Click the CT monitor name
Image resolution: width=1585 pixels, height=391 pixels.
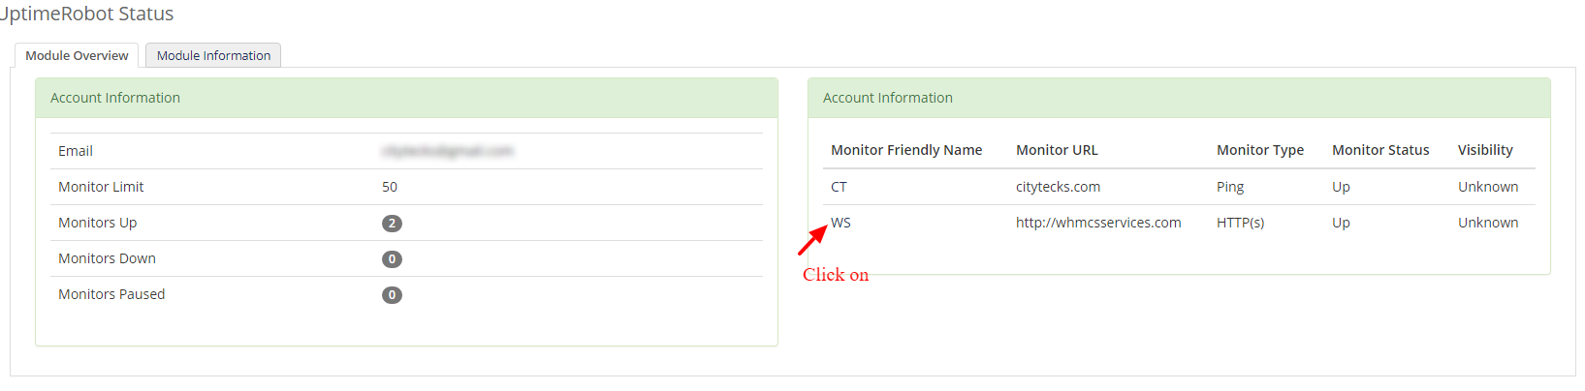pos(839,187)
